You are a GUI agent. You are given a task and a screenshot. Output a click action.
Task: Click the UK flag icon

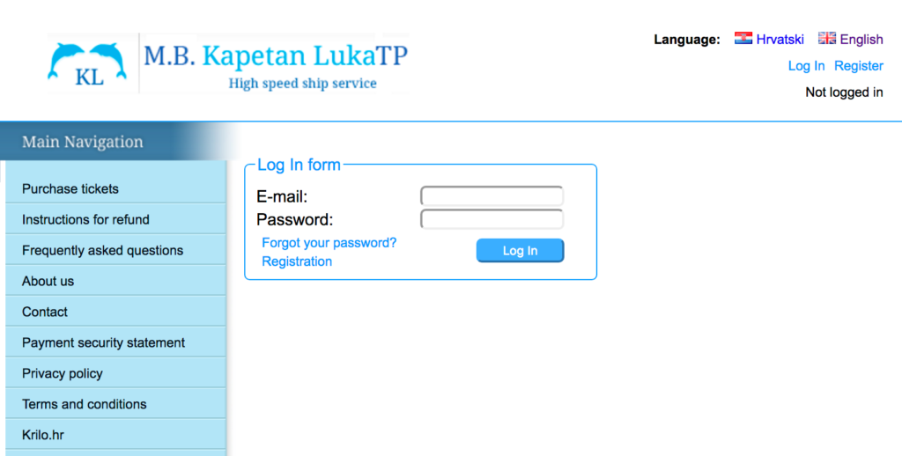[827, 39]
